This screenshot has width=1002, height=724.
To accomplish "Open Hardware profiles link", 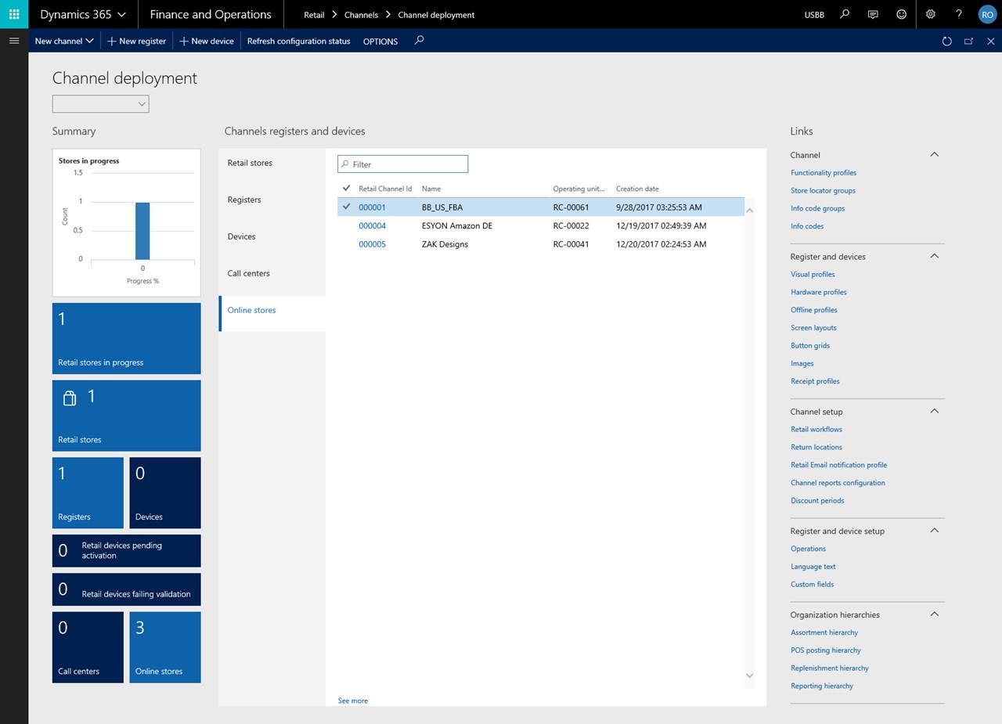I will point(819,292).
